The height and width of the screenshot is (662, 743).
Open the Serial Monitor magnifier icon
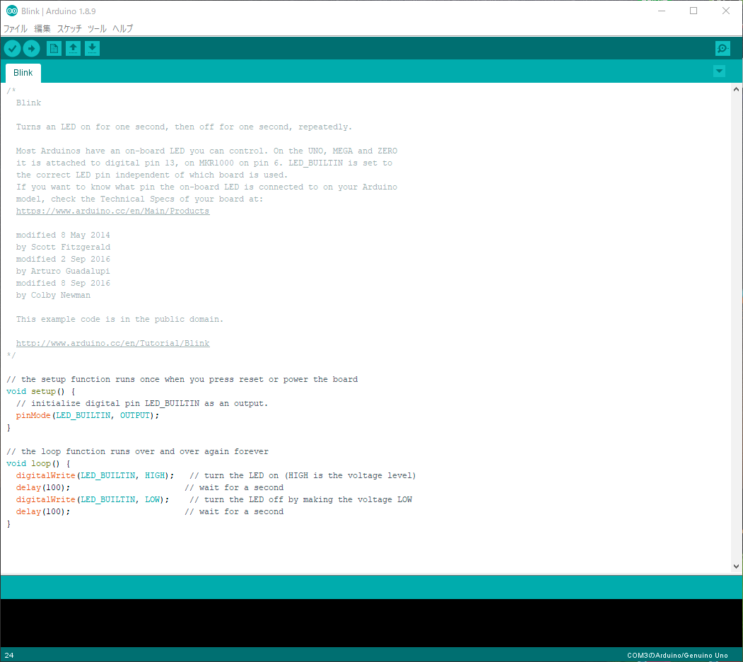(x=722, y=48)
